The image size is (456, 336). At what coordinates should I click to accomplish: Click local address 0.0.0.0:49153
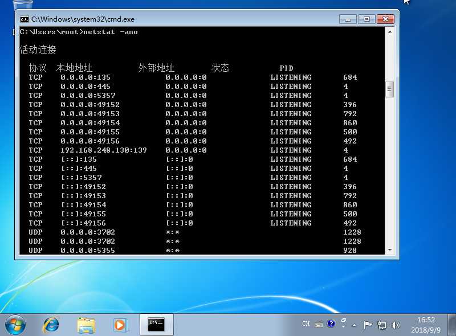tap(90, 114)
